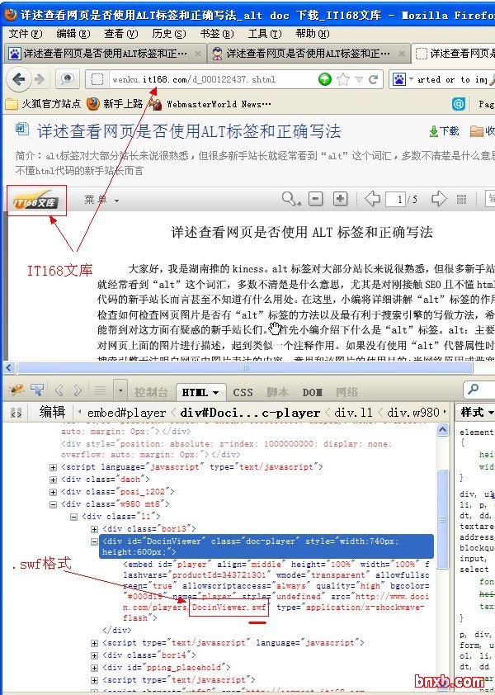Click the browser Forward arrow button
This screenshot has height=695, width=495.
pos(40,79)
